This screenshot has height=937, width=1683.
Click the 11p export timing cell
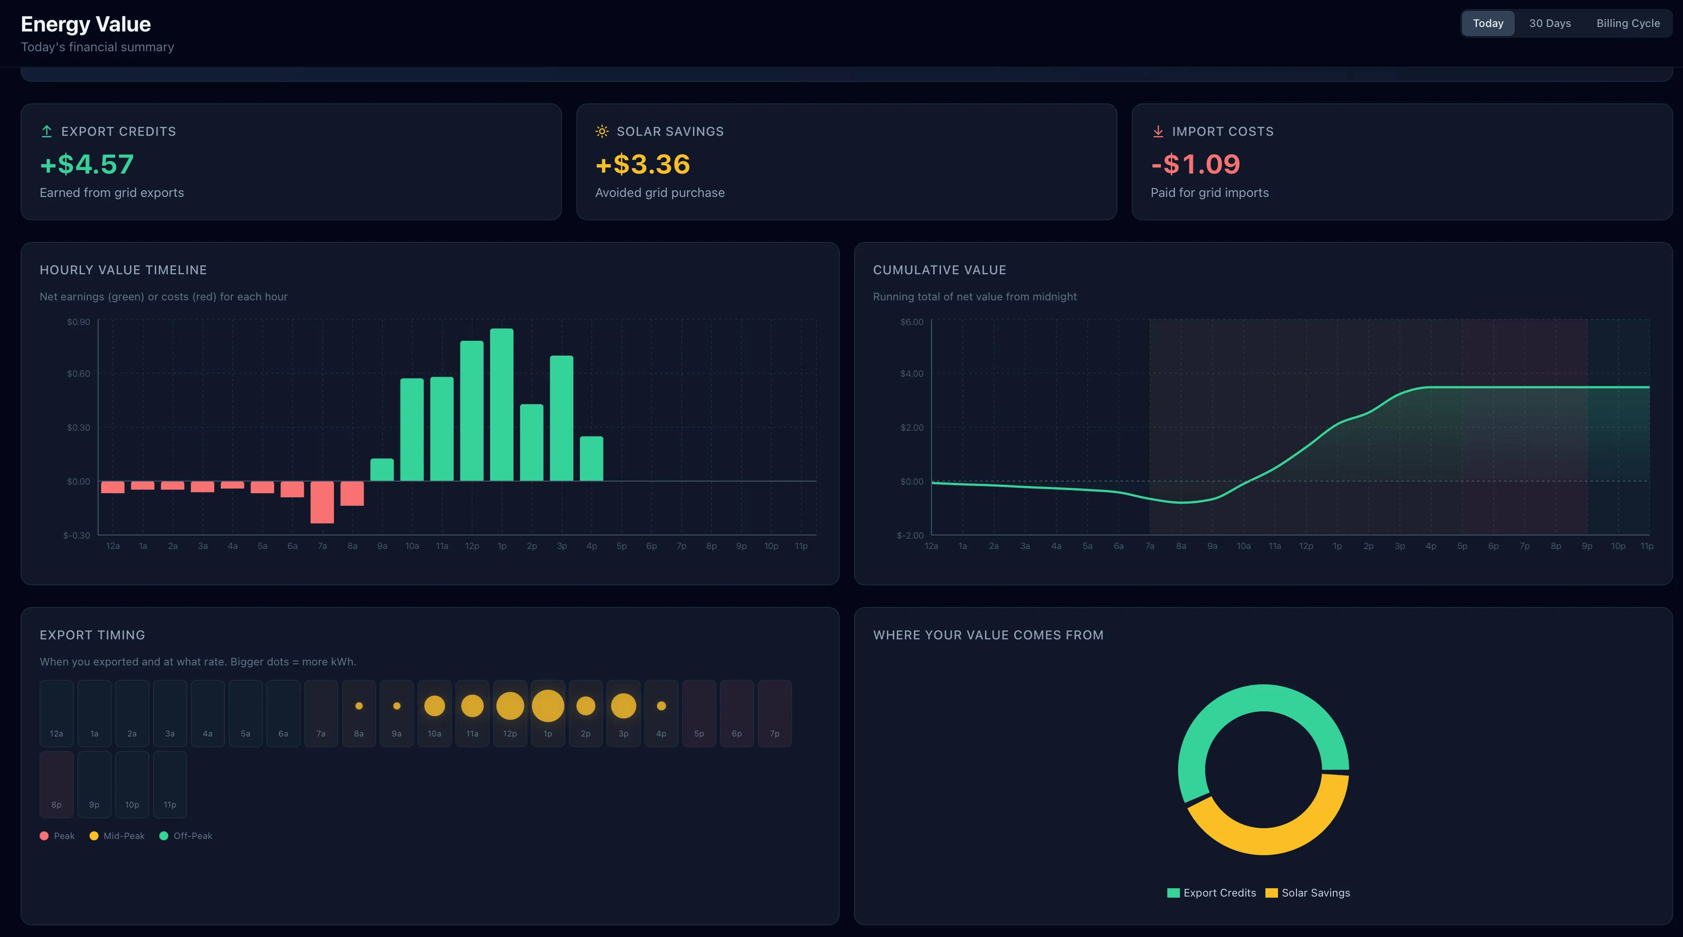[170, 784]
